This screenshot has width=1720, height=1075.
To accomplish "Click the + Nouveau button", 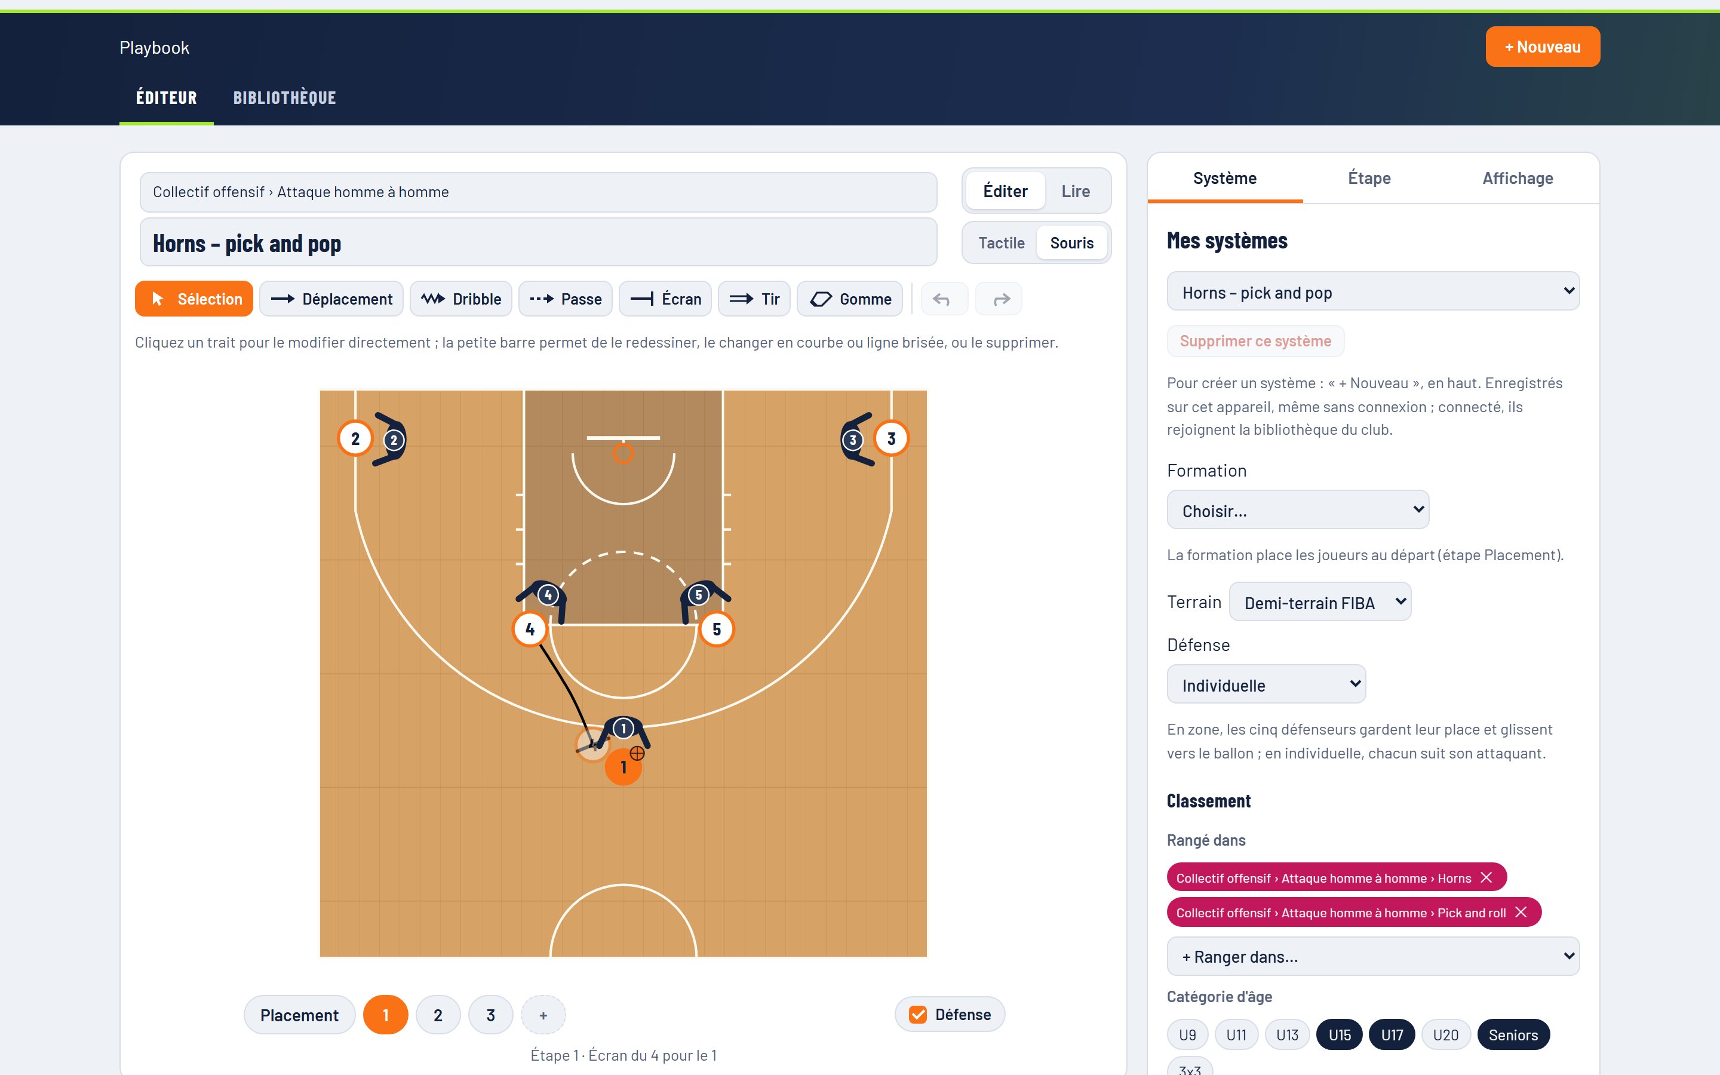I will point(1542,47).
